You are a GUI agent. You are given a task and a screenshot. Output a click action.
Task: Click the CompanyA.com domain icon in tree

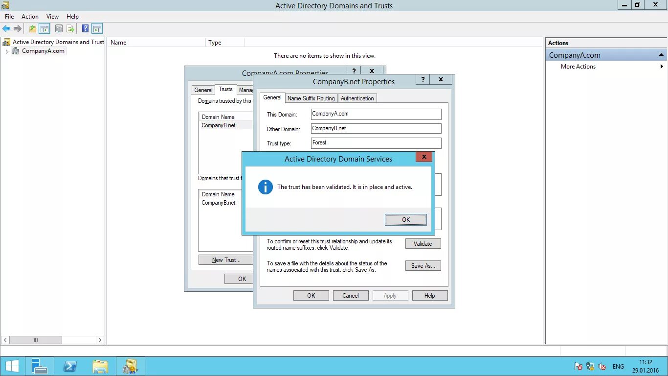pos(16,51)
